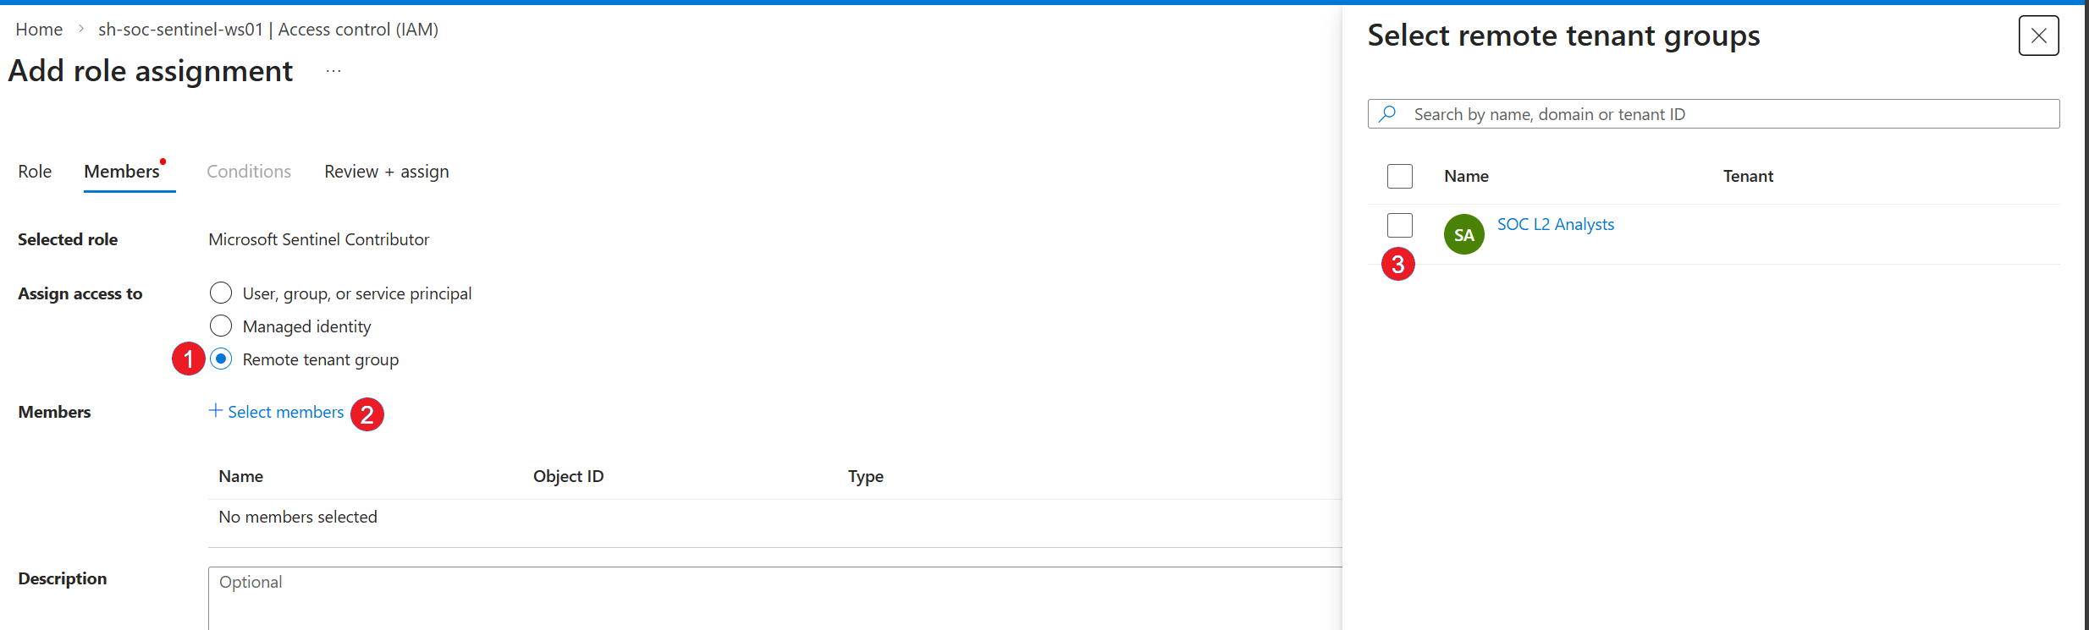The height and width of the screenshot is (630, 2089).
Task: Check the SOC L2 Analysts checkbox
Action: (1400, 225)
